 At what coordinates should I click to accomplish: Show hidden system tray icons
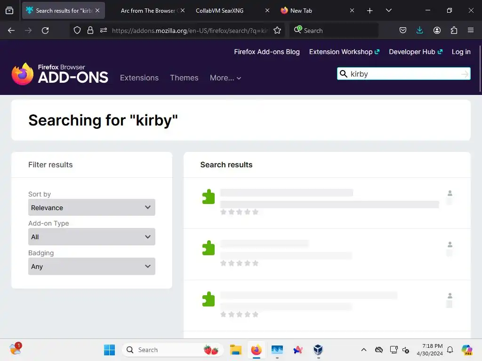(364, 350)
